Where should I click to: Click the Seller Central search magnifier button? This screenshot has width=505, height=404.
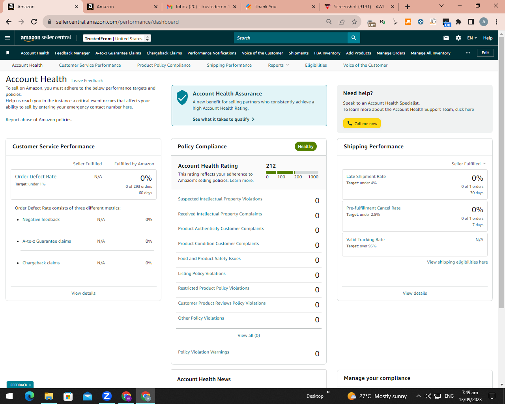(354, 38)
